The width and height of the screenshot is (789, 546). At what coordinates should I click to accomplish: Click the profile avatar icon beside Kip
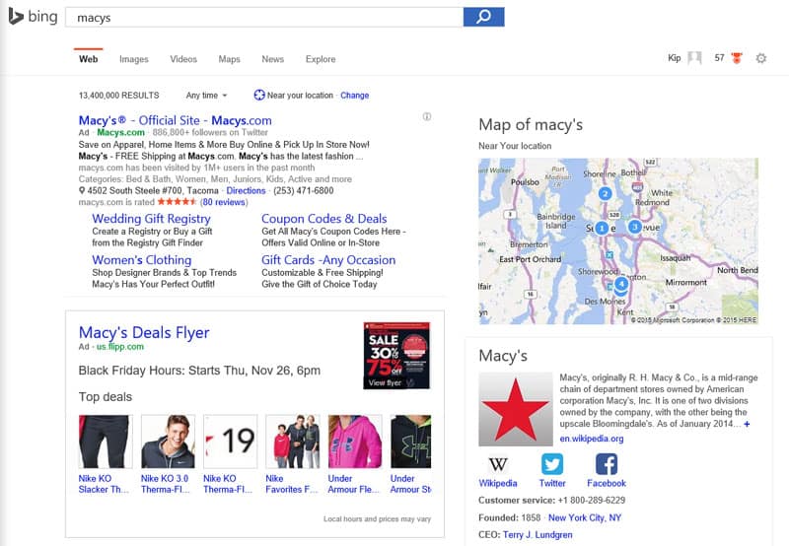pos(695,58)
